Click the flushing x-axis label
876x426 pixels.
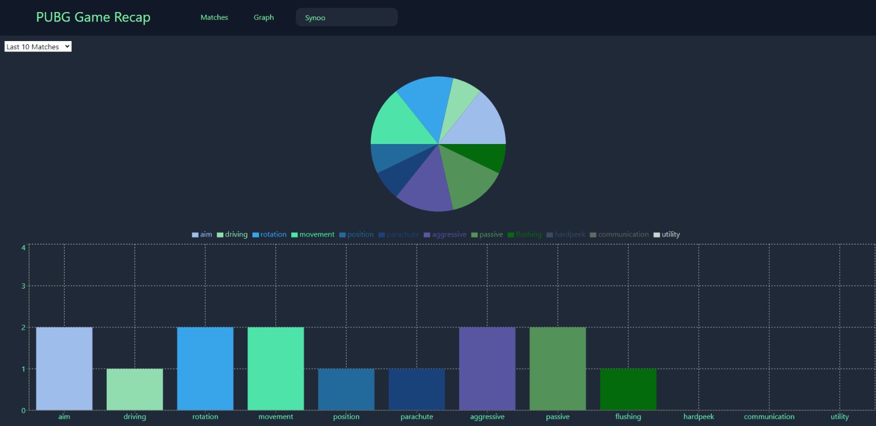628,417
